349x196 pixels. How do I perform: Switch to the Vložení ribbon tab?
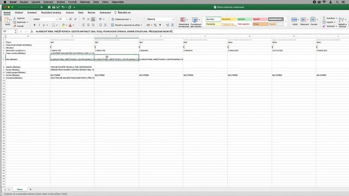click(x=19, y=13)
